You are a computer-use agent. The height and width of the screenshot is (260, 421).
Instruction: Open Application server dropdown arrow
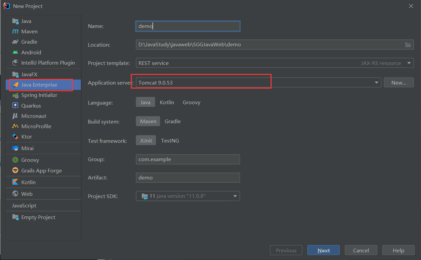coord(376,82)
